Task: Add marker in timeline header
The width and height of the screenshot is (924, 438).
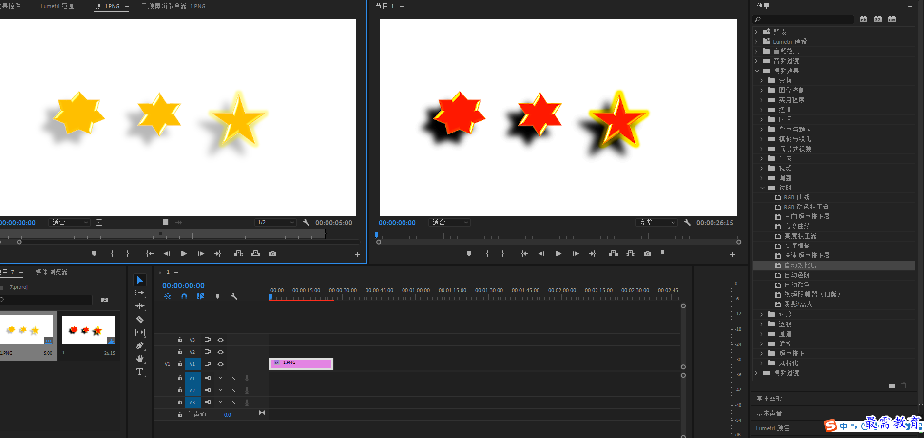Action: (x=217, y=296)
